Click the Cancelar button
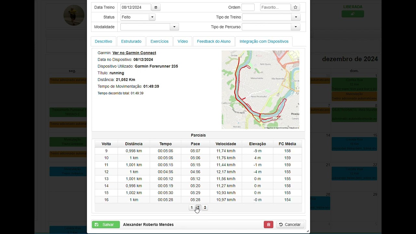The width and height of the screenshot is (416, 234). (290, 225)
